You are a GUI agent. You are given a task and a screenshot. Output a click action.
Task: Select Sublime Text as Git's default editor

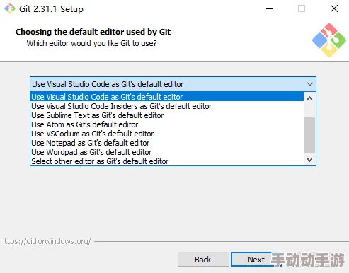(x=167, y=115)
